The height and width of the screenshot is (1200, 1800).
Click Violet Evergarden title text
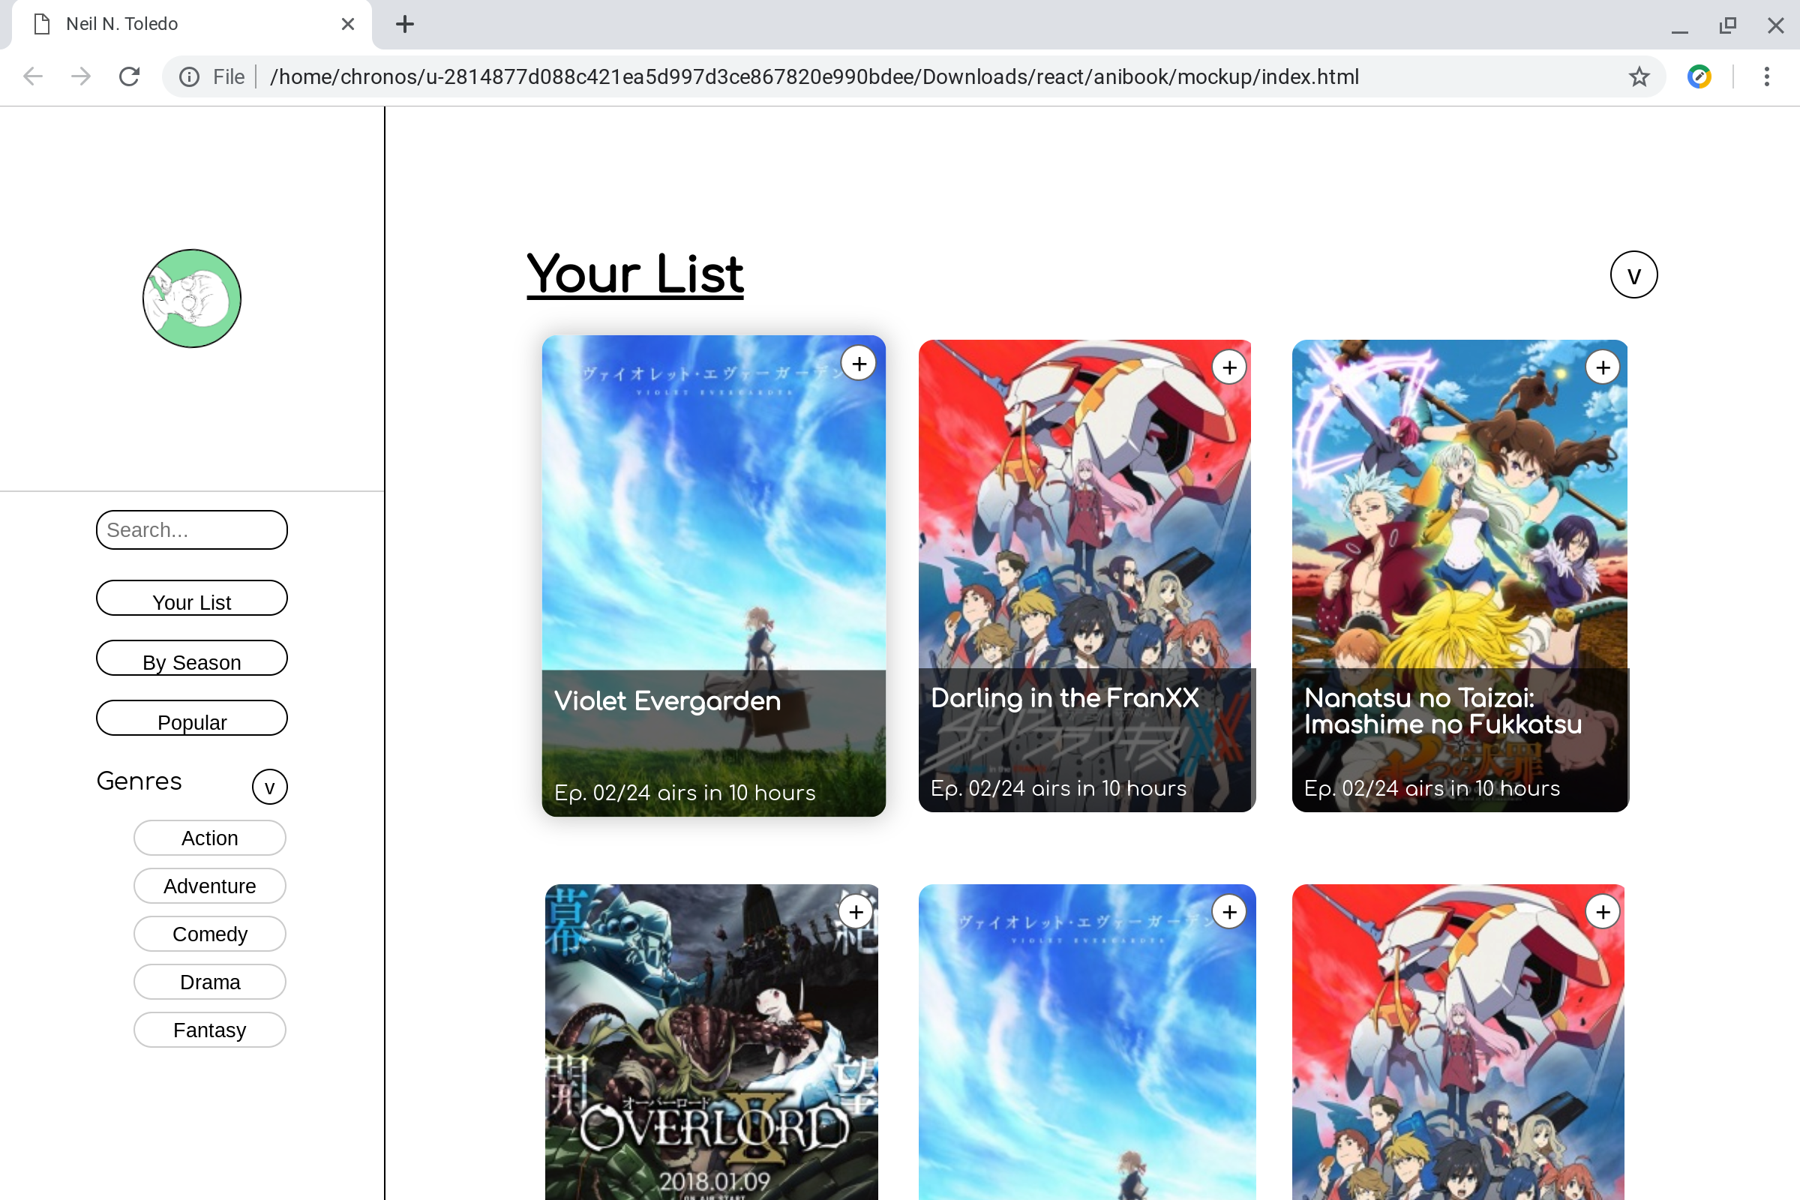tap(667, 701)
